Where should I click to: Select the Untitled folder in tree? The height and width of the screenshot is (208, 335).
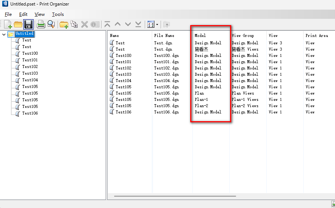[24, 34]
